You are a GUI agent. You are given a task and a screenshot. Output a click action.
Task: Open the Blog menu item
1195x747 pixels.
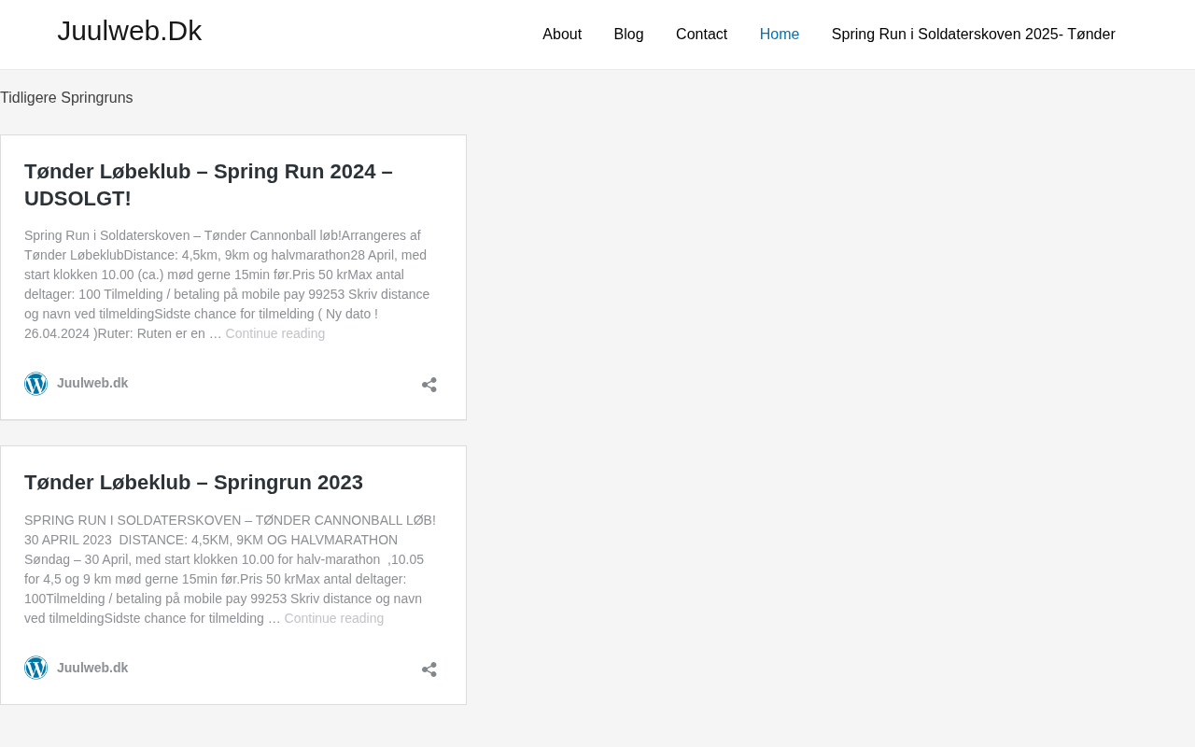pos(628,35)
